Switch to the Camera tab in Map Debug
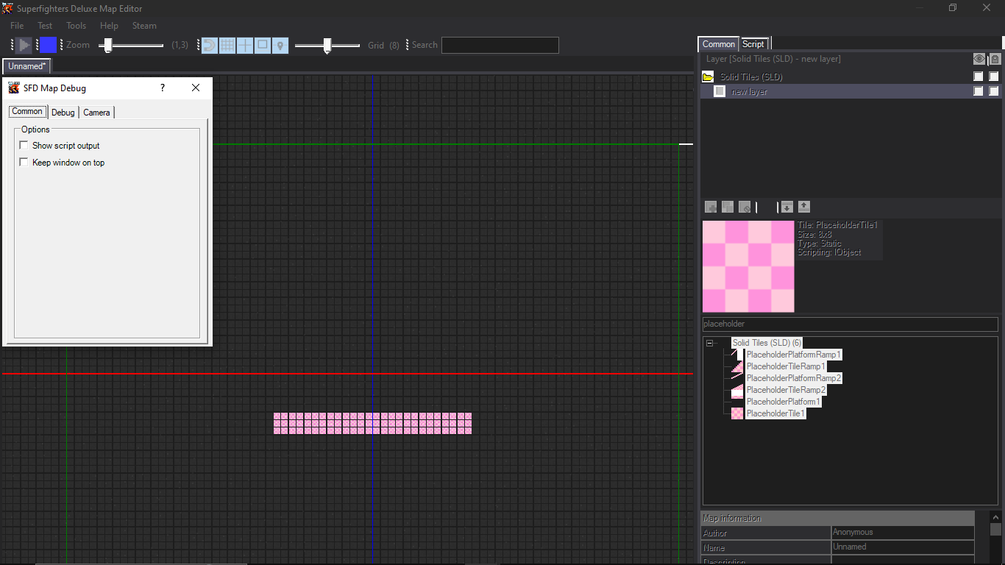1005x565 pixels. click(96, 113)
